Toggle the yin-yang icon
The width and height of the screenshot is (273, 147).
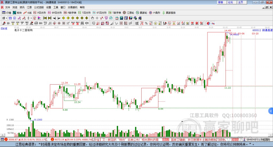tap(208, 23)
